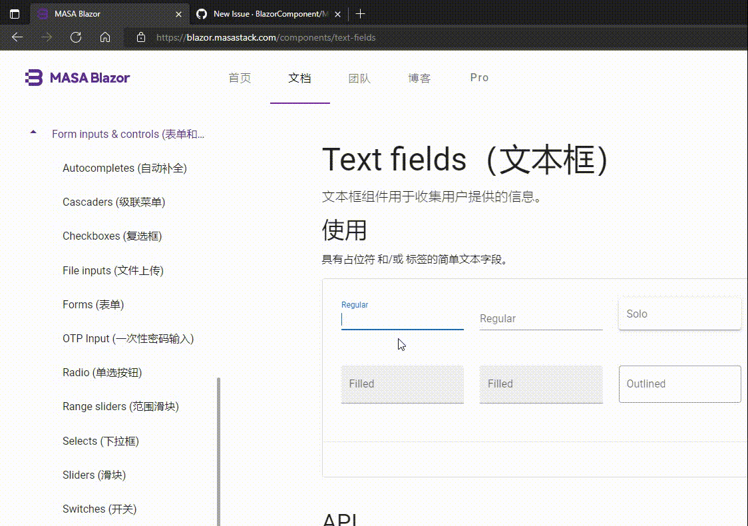Viewport: 748px width, 526px height.
Task: Click the Pro navigation link
Action: tap(479, 77)
